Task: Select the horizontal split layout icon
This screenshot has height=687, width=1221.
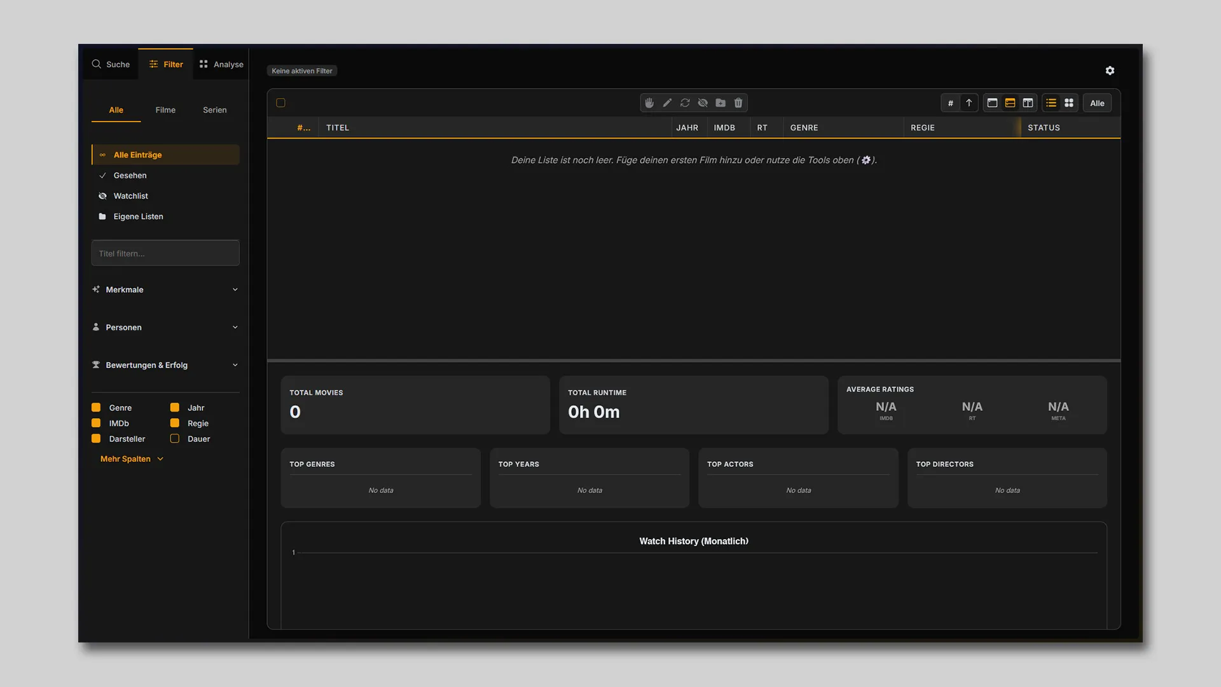Action: tap(1010, 103)
